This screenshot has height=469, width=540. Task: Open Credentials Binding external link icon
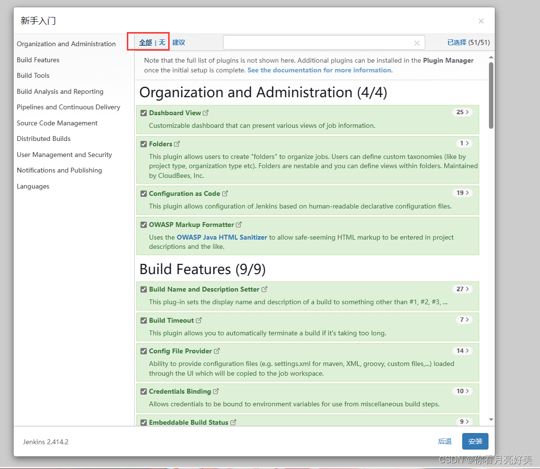216,391
